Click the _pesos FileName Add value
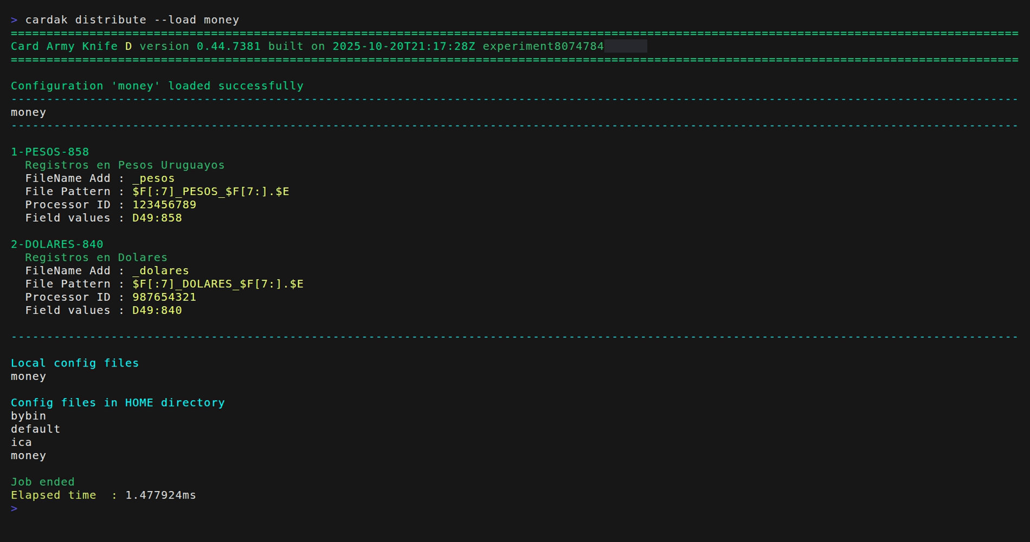This screenshot has width=1030, height=542. (153, 178)
